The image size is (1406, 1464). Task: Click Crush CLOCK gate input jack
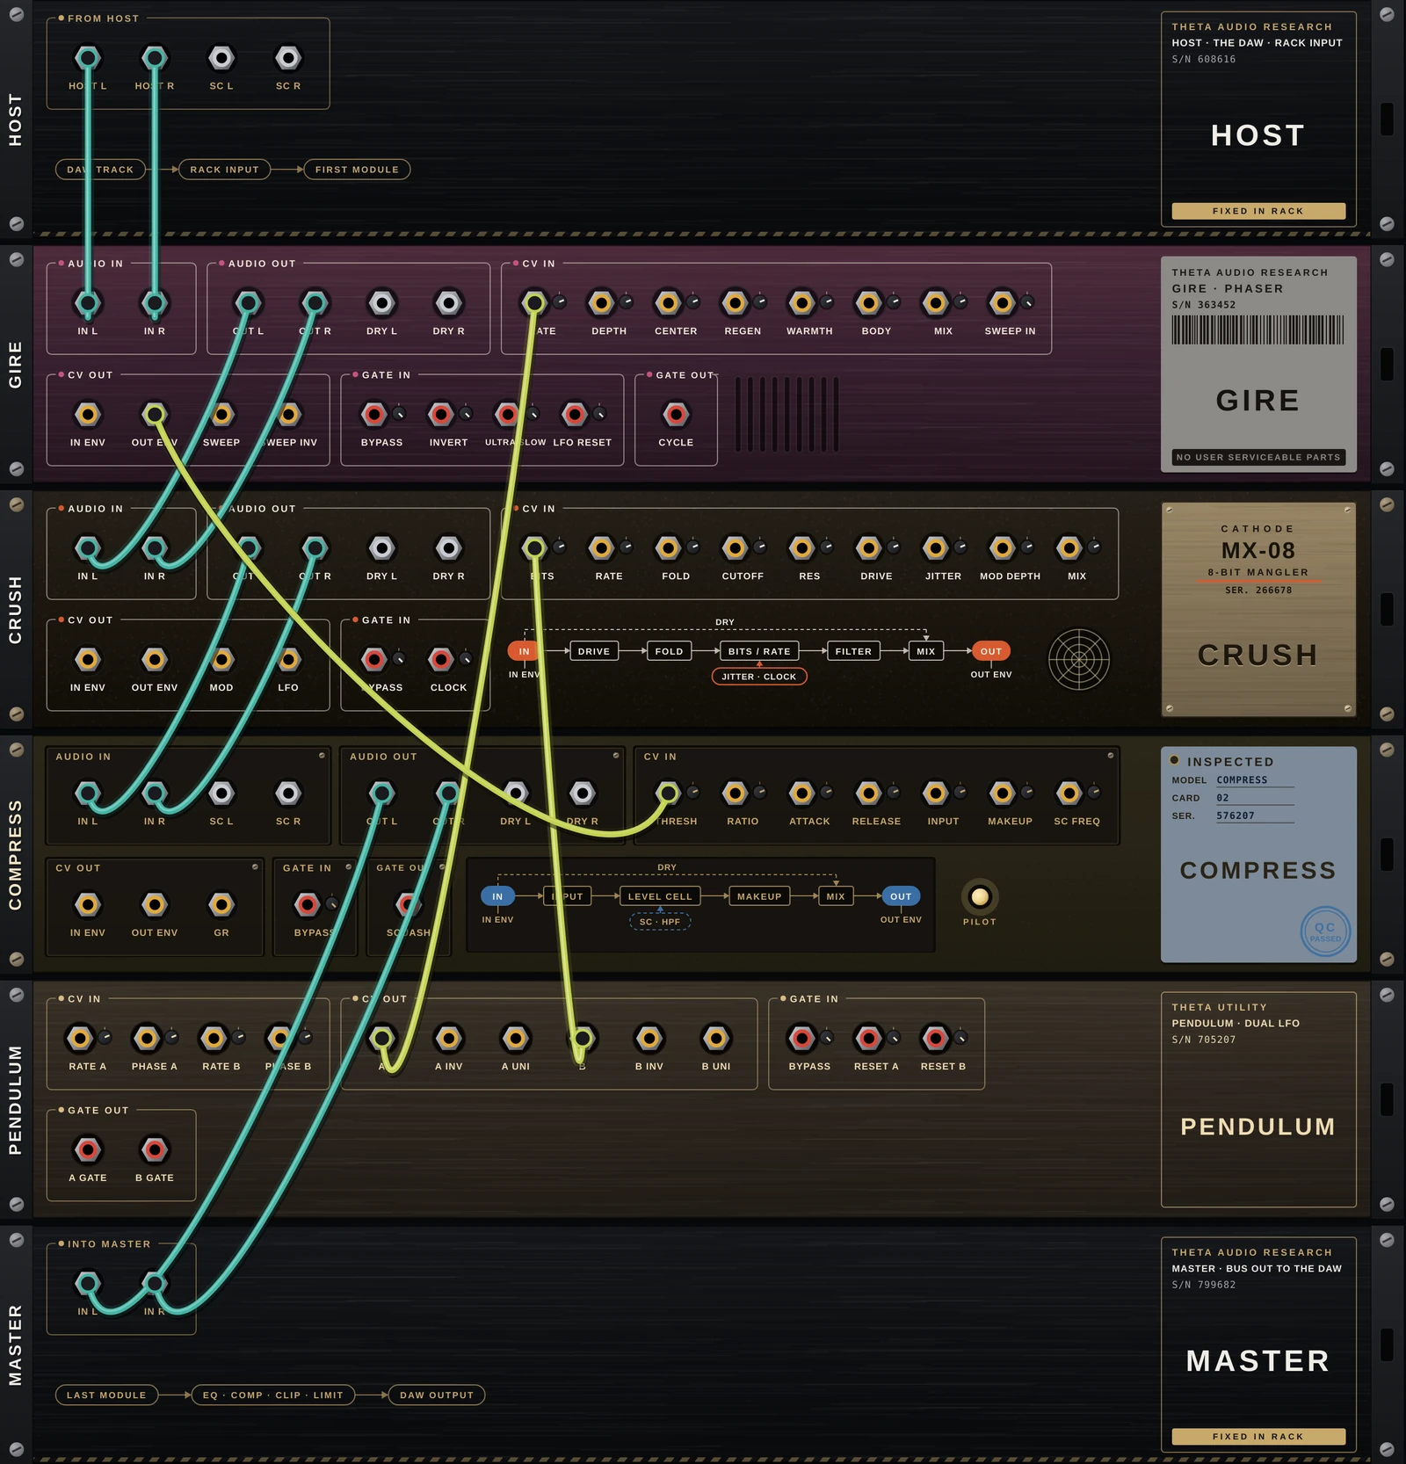click(441, 659)
